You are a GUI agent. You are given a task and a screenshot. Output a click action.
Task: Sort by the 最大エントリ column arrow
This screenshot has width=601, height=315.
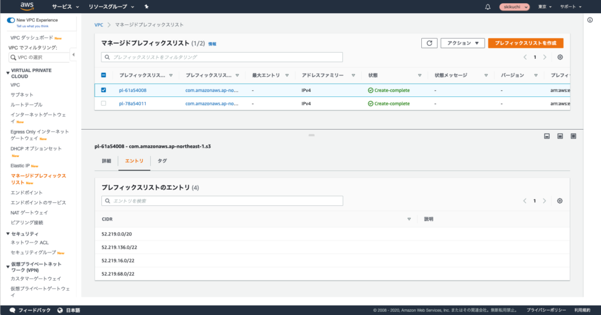[287, 76]
